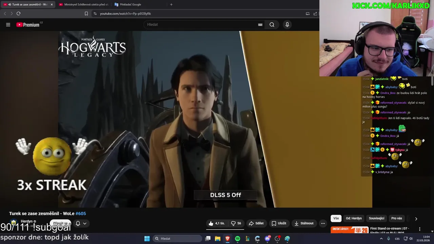Open First Stand co-stream video thumbnail
Screen dimensions: 434x244
(350, 230)
